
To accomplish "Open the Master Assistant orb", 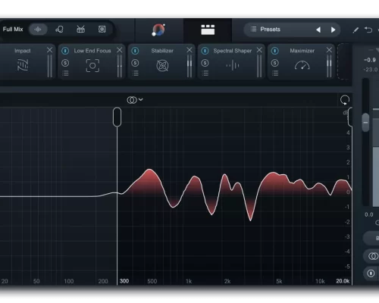I will (x=158, y=30).
